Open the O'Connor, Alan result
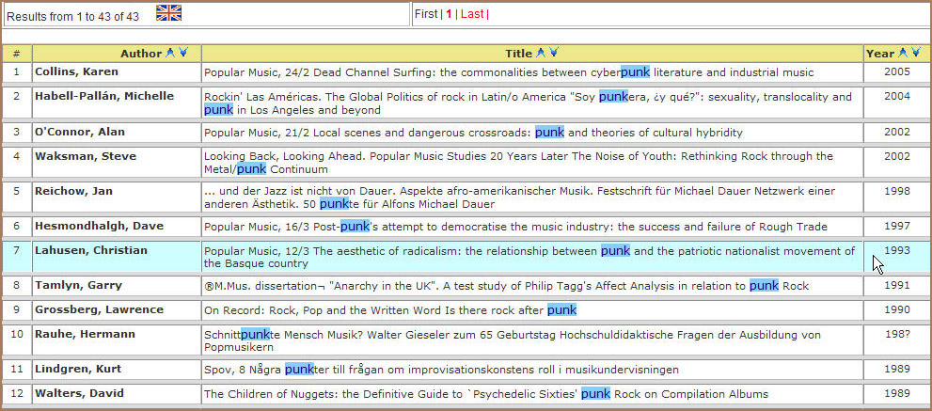Viewport: 932px width, 411px height. tap(80, 133)
